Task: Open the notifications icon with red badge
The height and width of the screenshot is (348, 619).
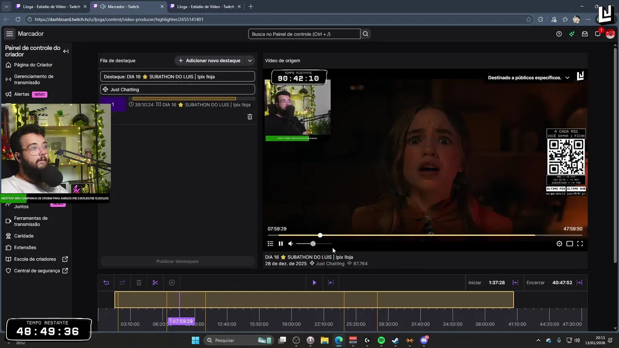Action: point(598,33)
